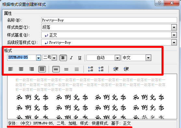
Task: Decrease paragraph spacing
Action: point(101,69)
